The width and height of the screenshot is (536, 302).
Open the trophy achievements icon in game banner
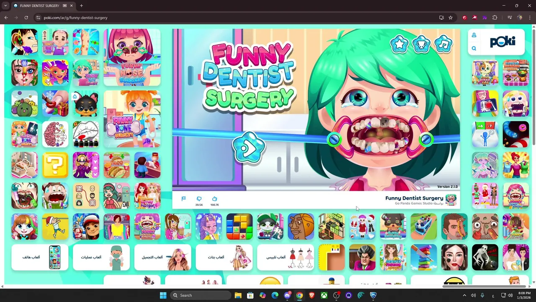coord(421,44)
